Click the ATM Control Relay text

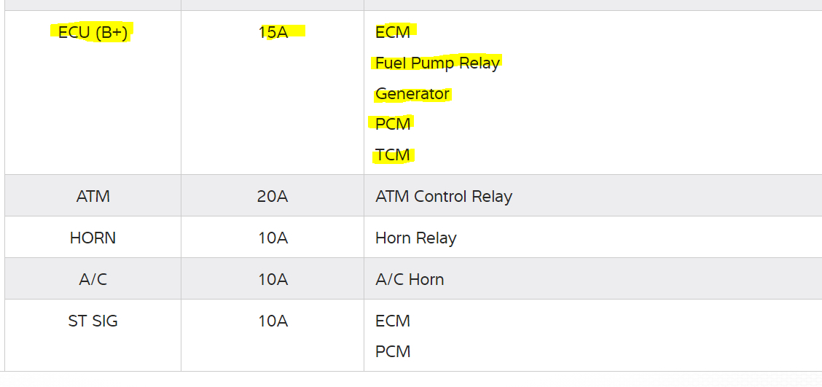tap(444, 196)
